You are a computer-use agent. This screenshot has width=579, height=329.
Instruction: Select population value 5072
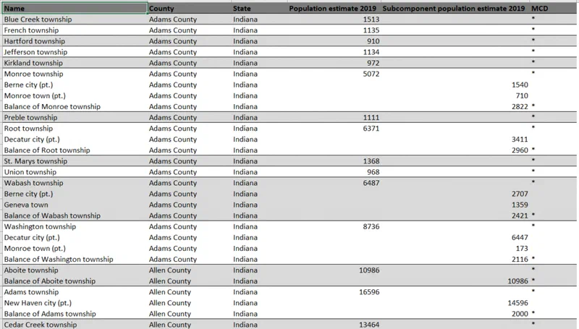[371, 74]
